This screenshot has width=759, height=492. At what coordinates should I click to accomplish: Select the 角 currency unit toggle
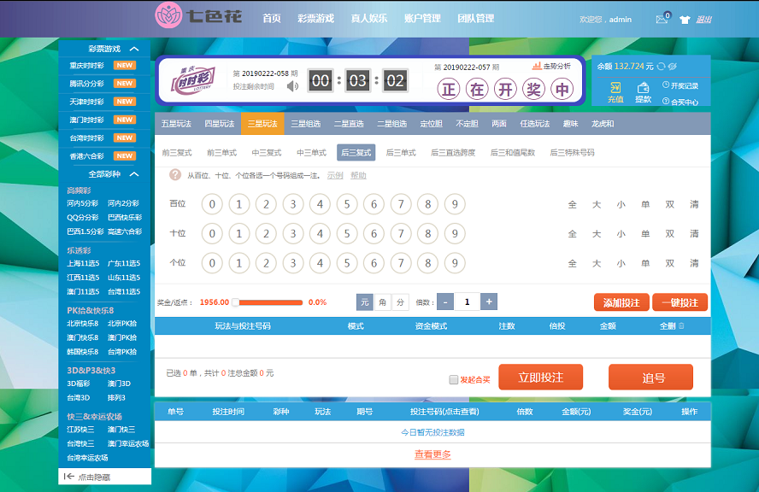[x=382, y=302]
